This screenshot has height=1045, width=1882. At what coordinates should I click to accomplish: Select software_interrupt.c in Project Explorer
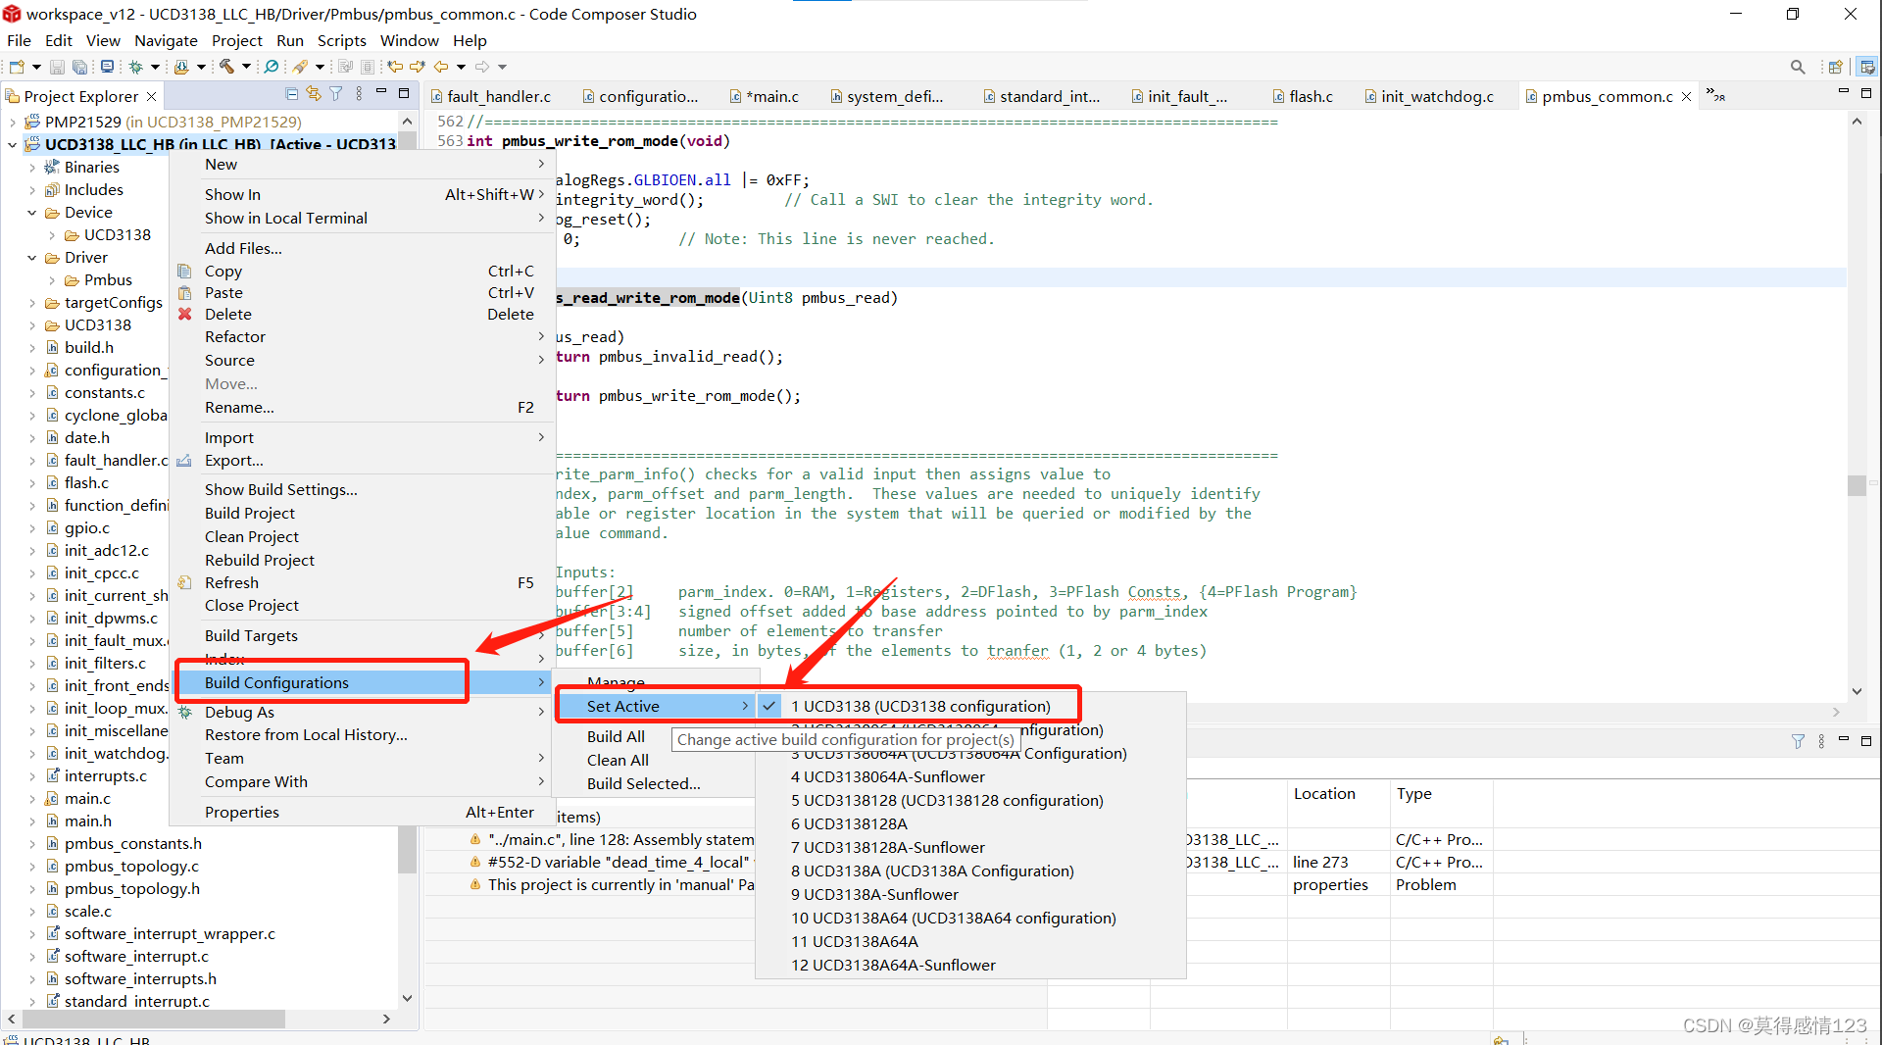(x=136, y=956)
